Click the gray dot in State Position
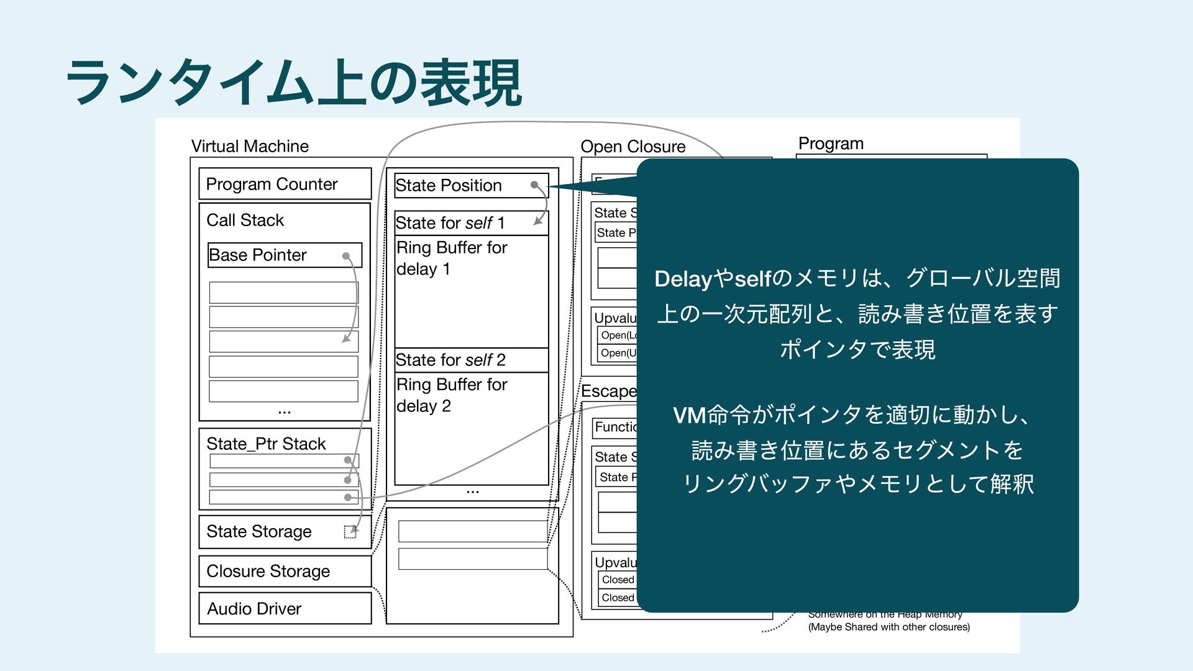Screen dimensions: 1193x671 coord(534,185)
